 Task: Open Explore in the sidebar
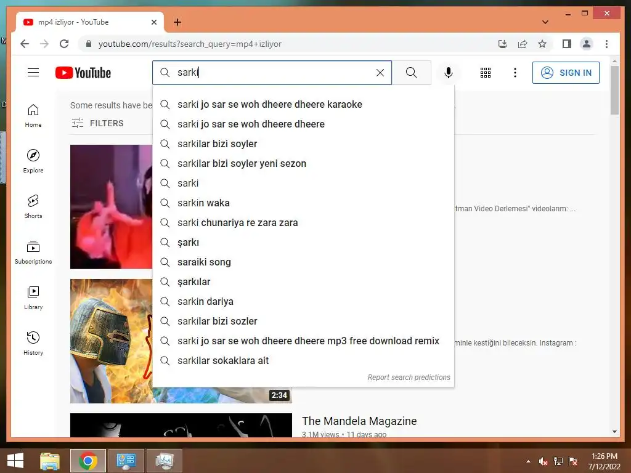pyautogui.click(x=33, y=161)
